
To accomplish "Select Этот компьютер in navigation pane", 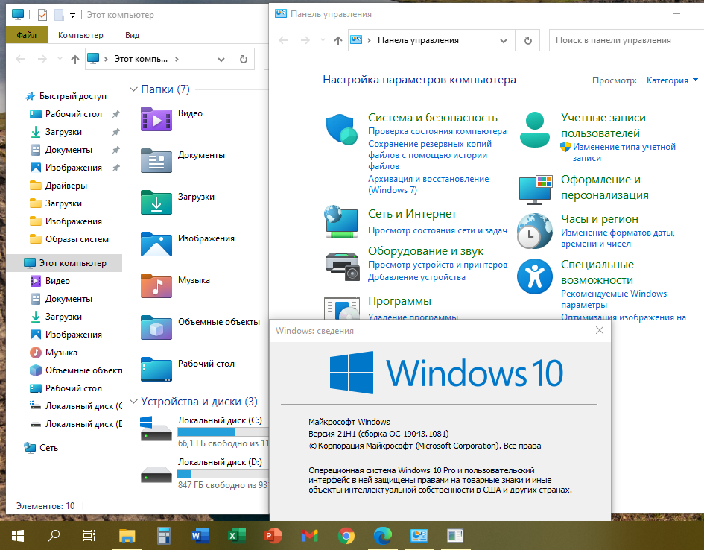I will [x=64, y=263].
